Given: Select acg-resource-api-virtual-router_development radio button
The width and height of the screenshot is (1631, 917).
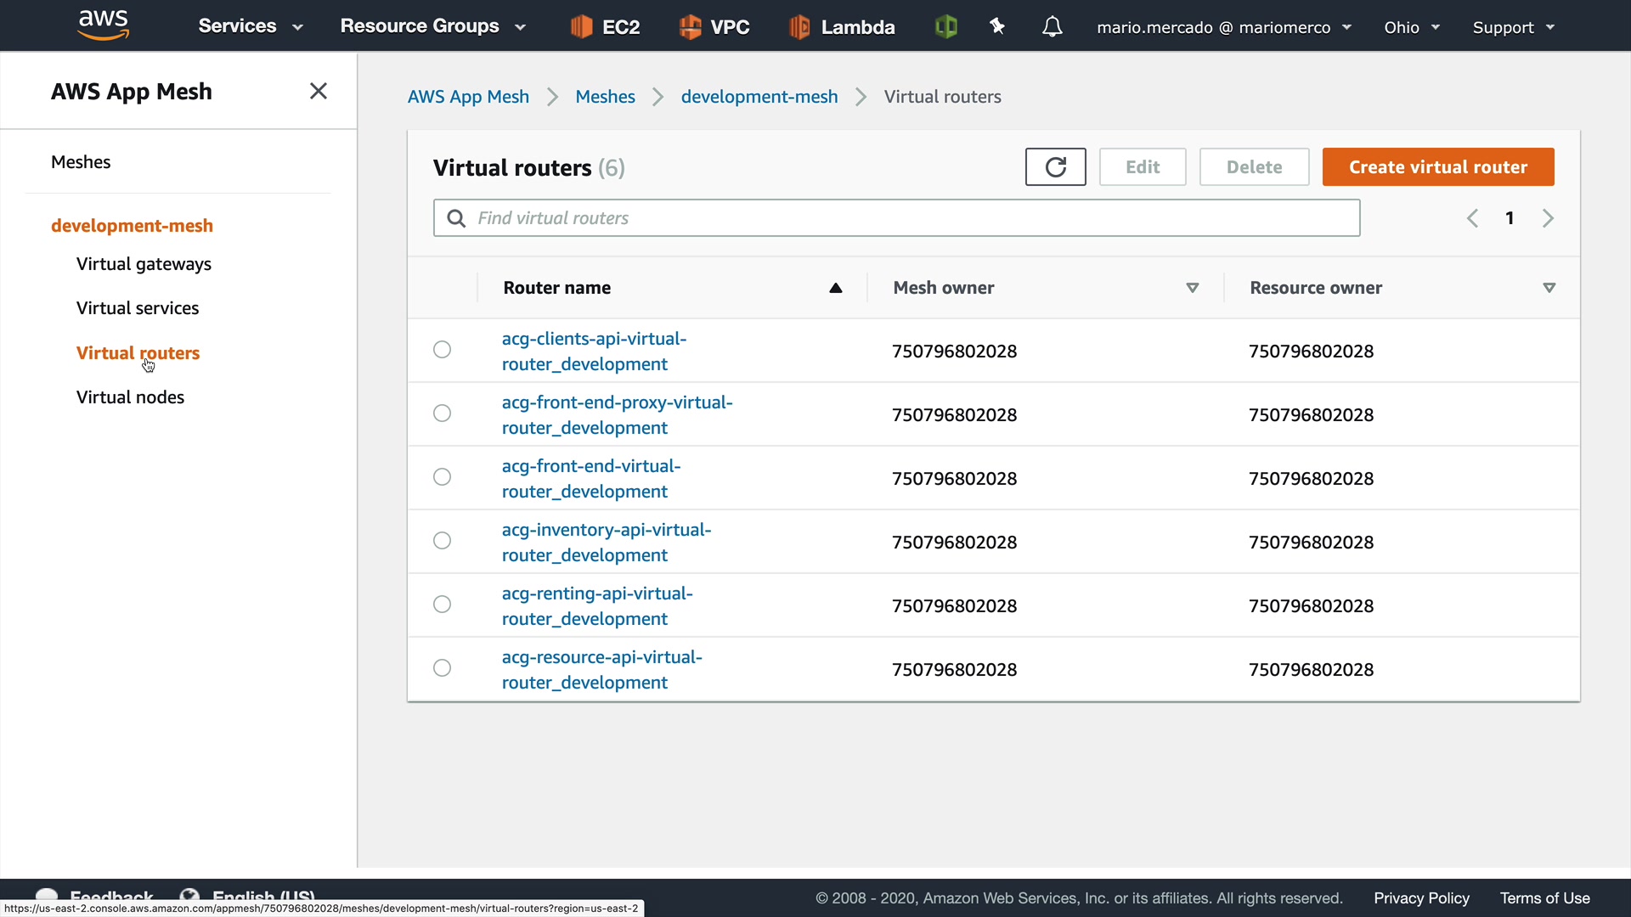Looking at the screenshot, I should (442, 668).
